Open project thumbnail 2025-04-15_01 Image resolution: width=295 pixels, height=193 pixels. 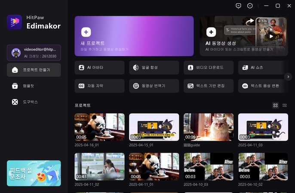pos(154,127)
